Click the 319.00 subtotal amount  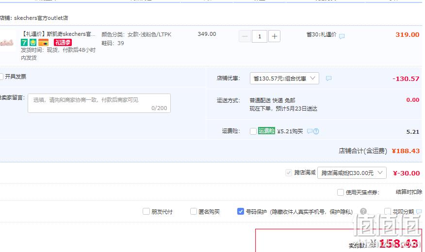tap(408, 34)
